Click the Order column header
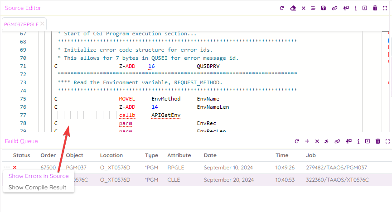This screenshot has height=212, width=392. pyautogui.click(x=48, y=155)
